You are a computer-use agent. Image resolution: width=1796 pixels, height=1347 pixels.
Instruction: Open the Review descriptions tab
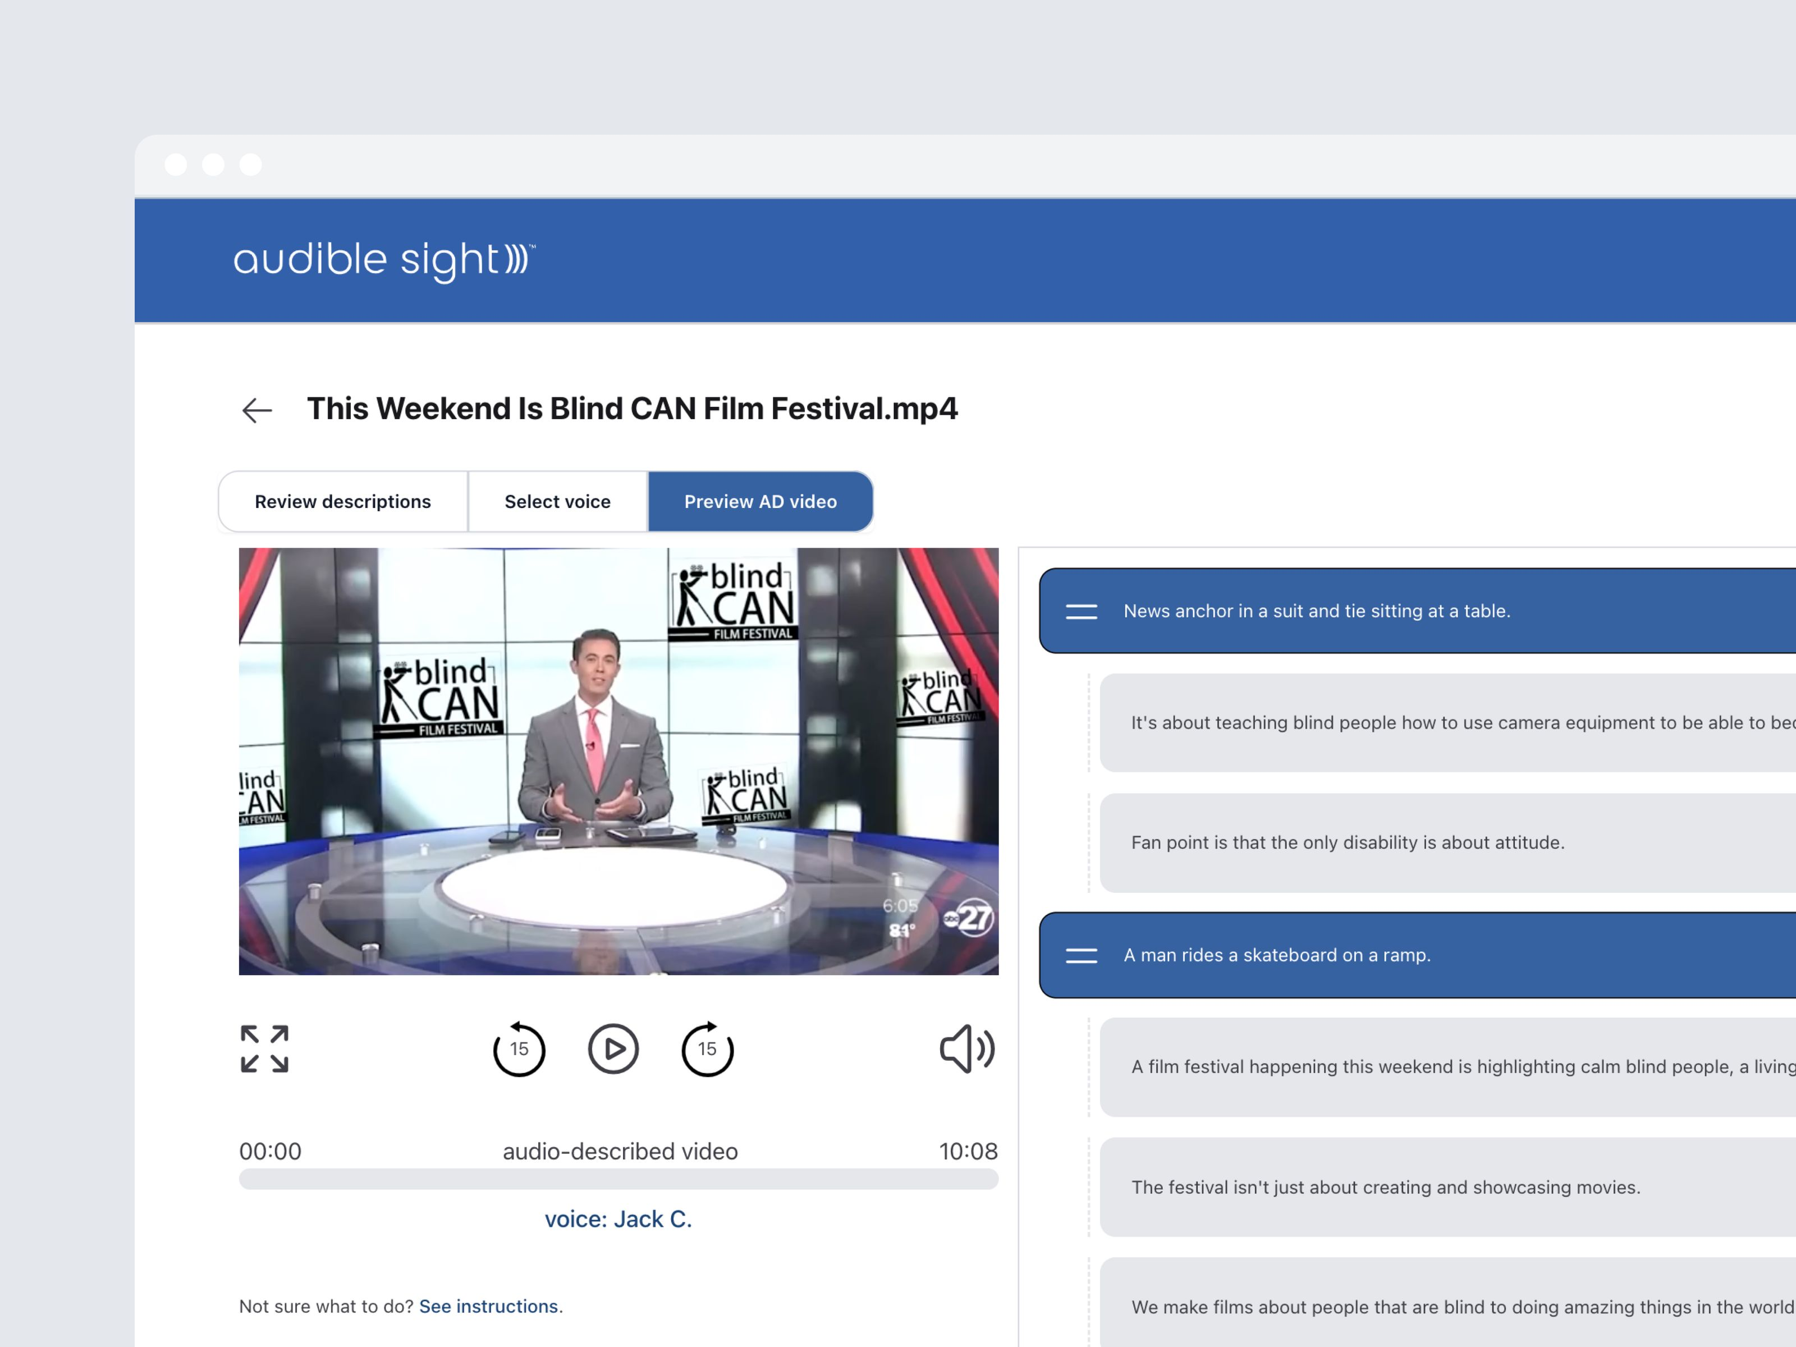[x=342, y=502]
